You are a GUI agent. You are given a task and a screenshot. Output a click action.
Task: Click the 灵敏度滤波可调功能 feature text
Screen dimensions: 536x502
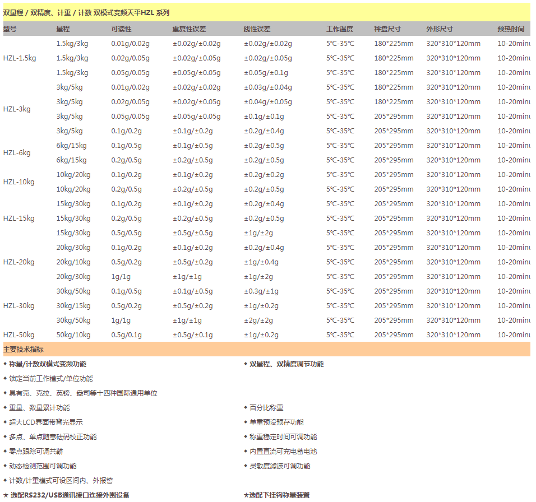[280, 466]
